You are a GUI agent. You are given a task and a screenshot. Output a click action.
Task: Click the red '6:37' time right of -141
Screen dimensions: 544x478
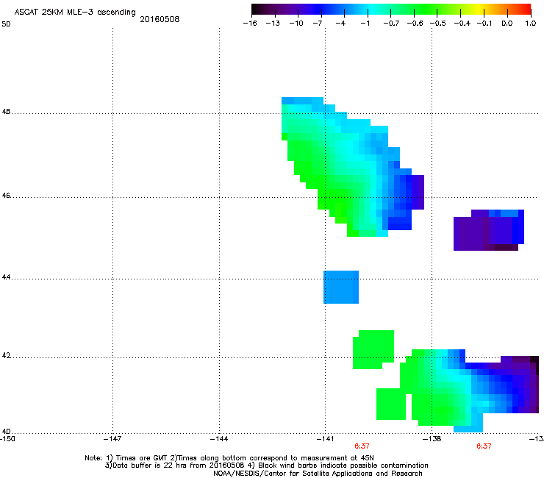(362, 446)
